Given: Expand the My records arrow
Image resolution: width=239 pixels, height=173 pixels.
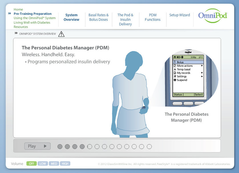Looking at the screenshot, I should [202, 73].
